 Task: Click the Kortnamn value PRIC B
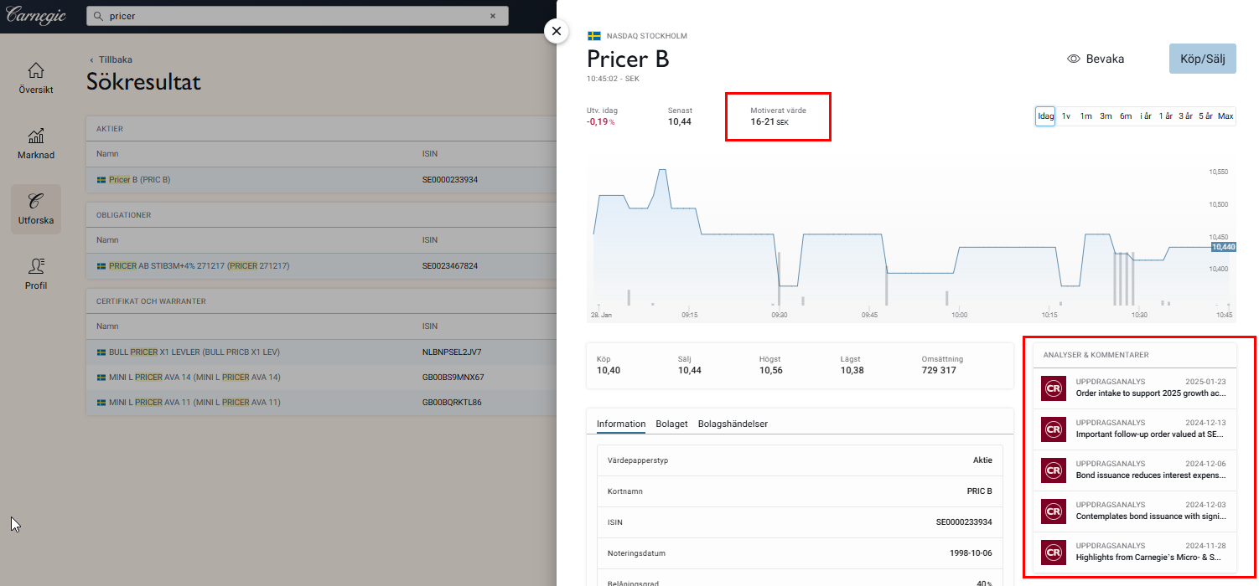click(x=979, y=491)
